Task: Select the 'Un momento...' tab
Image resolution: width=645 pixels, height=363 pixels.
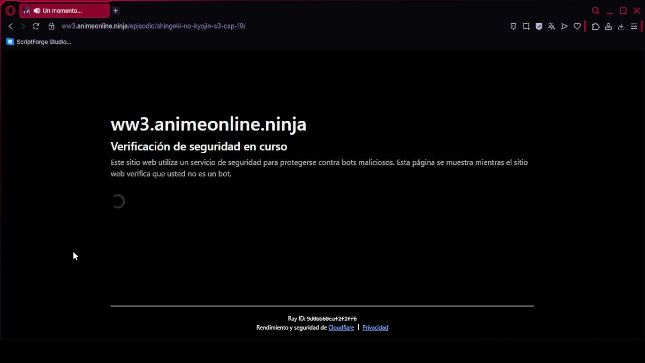Action: (x=64, y=11)
